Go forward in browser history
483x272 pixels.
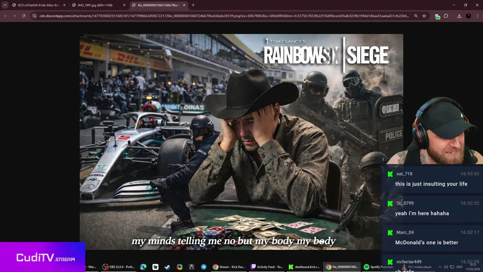point(14,16)
